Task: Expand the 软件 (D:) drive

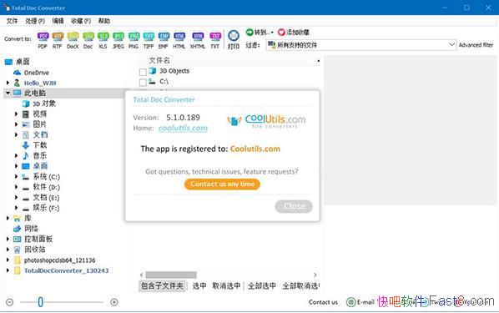Action: coord(16,187)
